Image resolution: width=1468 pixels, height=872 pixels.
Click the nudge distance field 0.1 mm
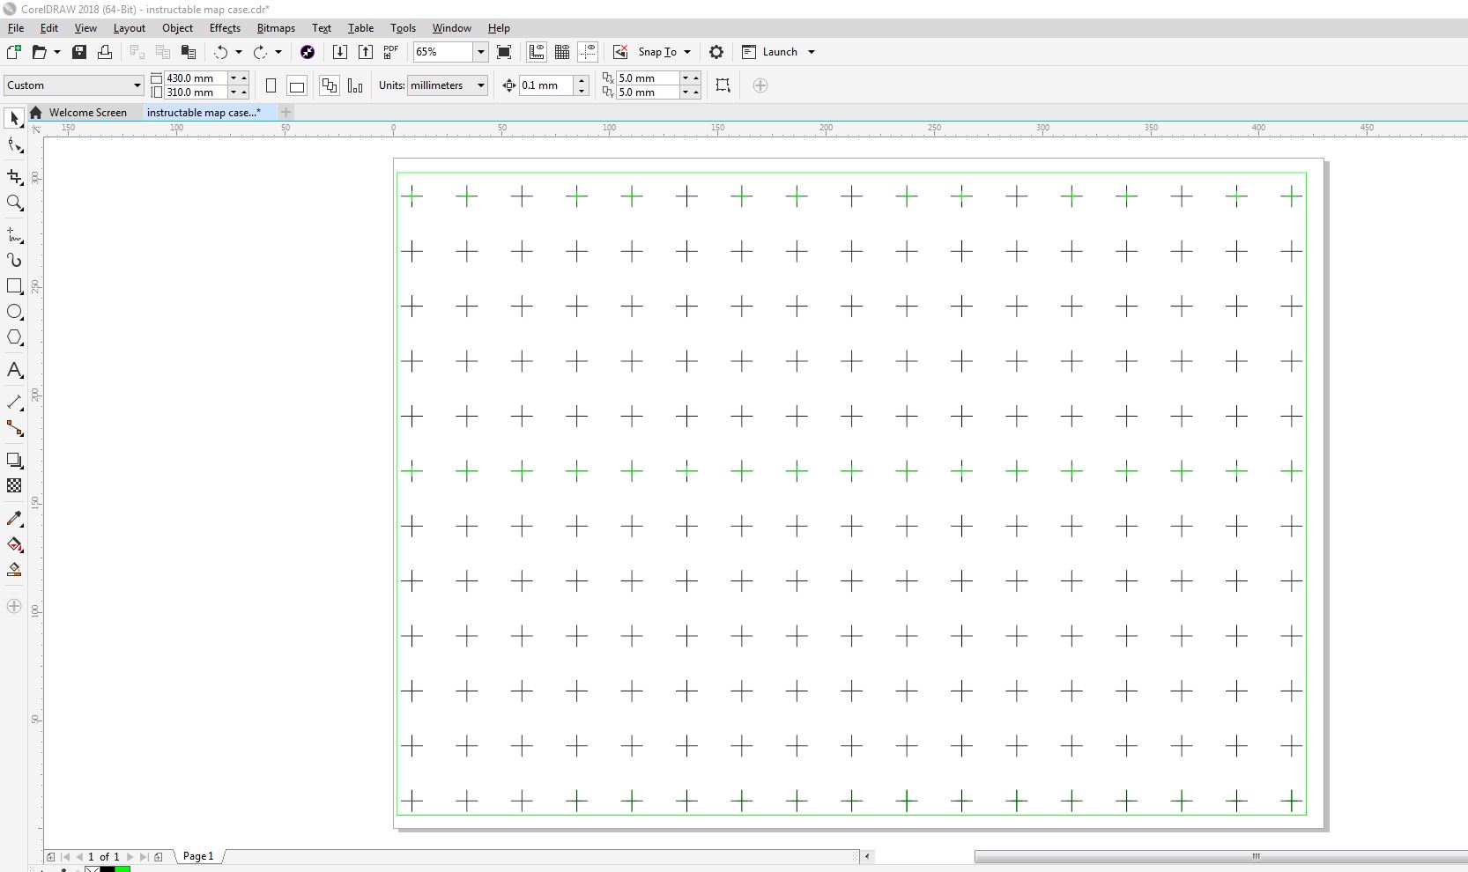click(x=545, y=85)
